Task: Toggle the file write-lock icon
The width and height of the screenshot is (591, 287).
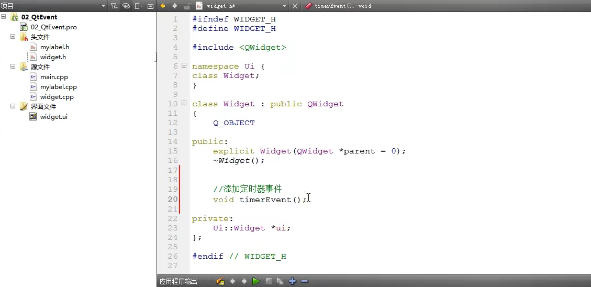Action: pyautogui.click(x=187, y=6)
